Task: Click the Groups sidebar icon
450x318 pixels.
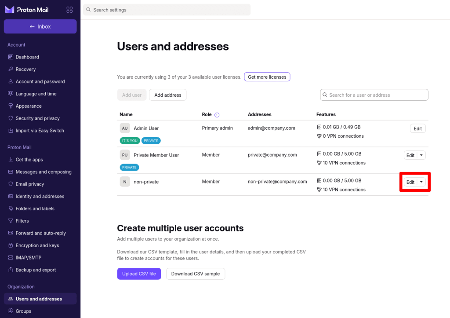Action: coord(11,311)
